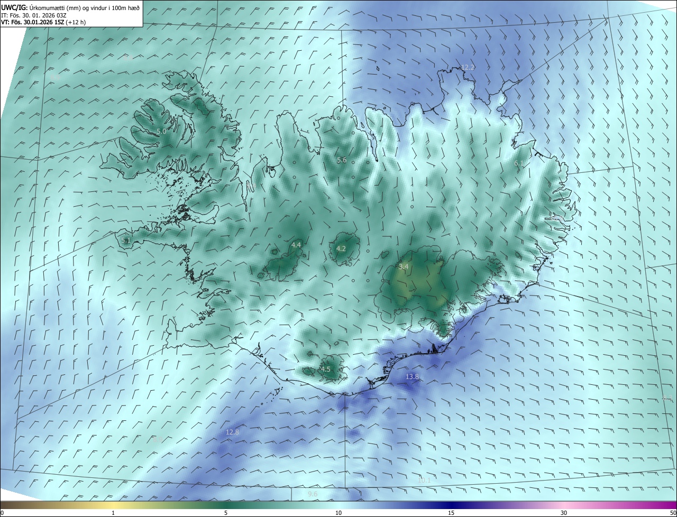Click the 6.1 value label in east Iceland
The image size is (677, 517).
tap(519, 163)
